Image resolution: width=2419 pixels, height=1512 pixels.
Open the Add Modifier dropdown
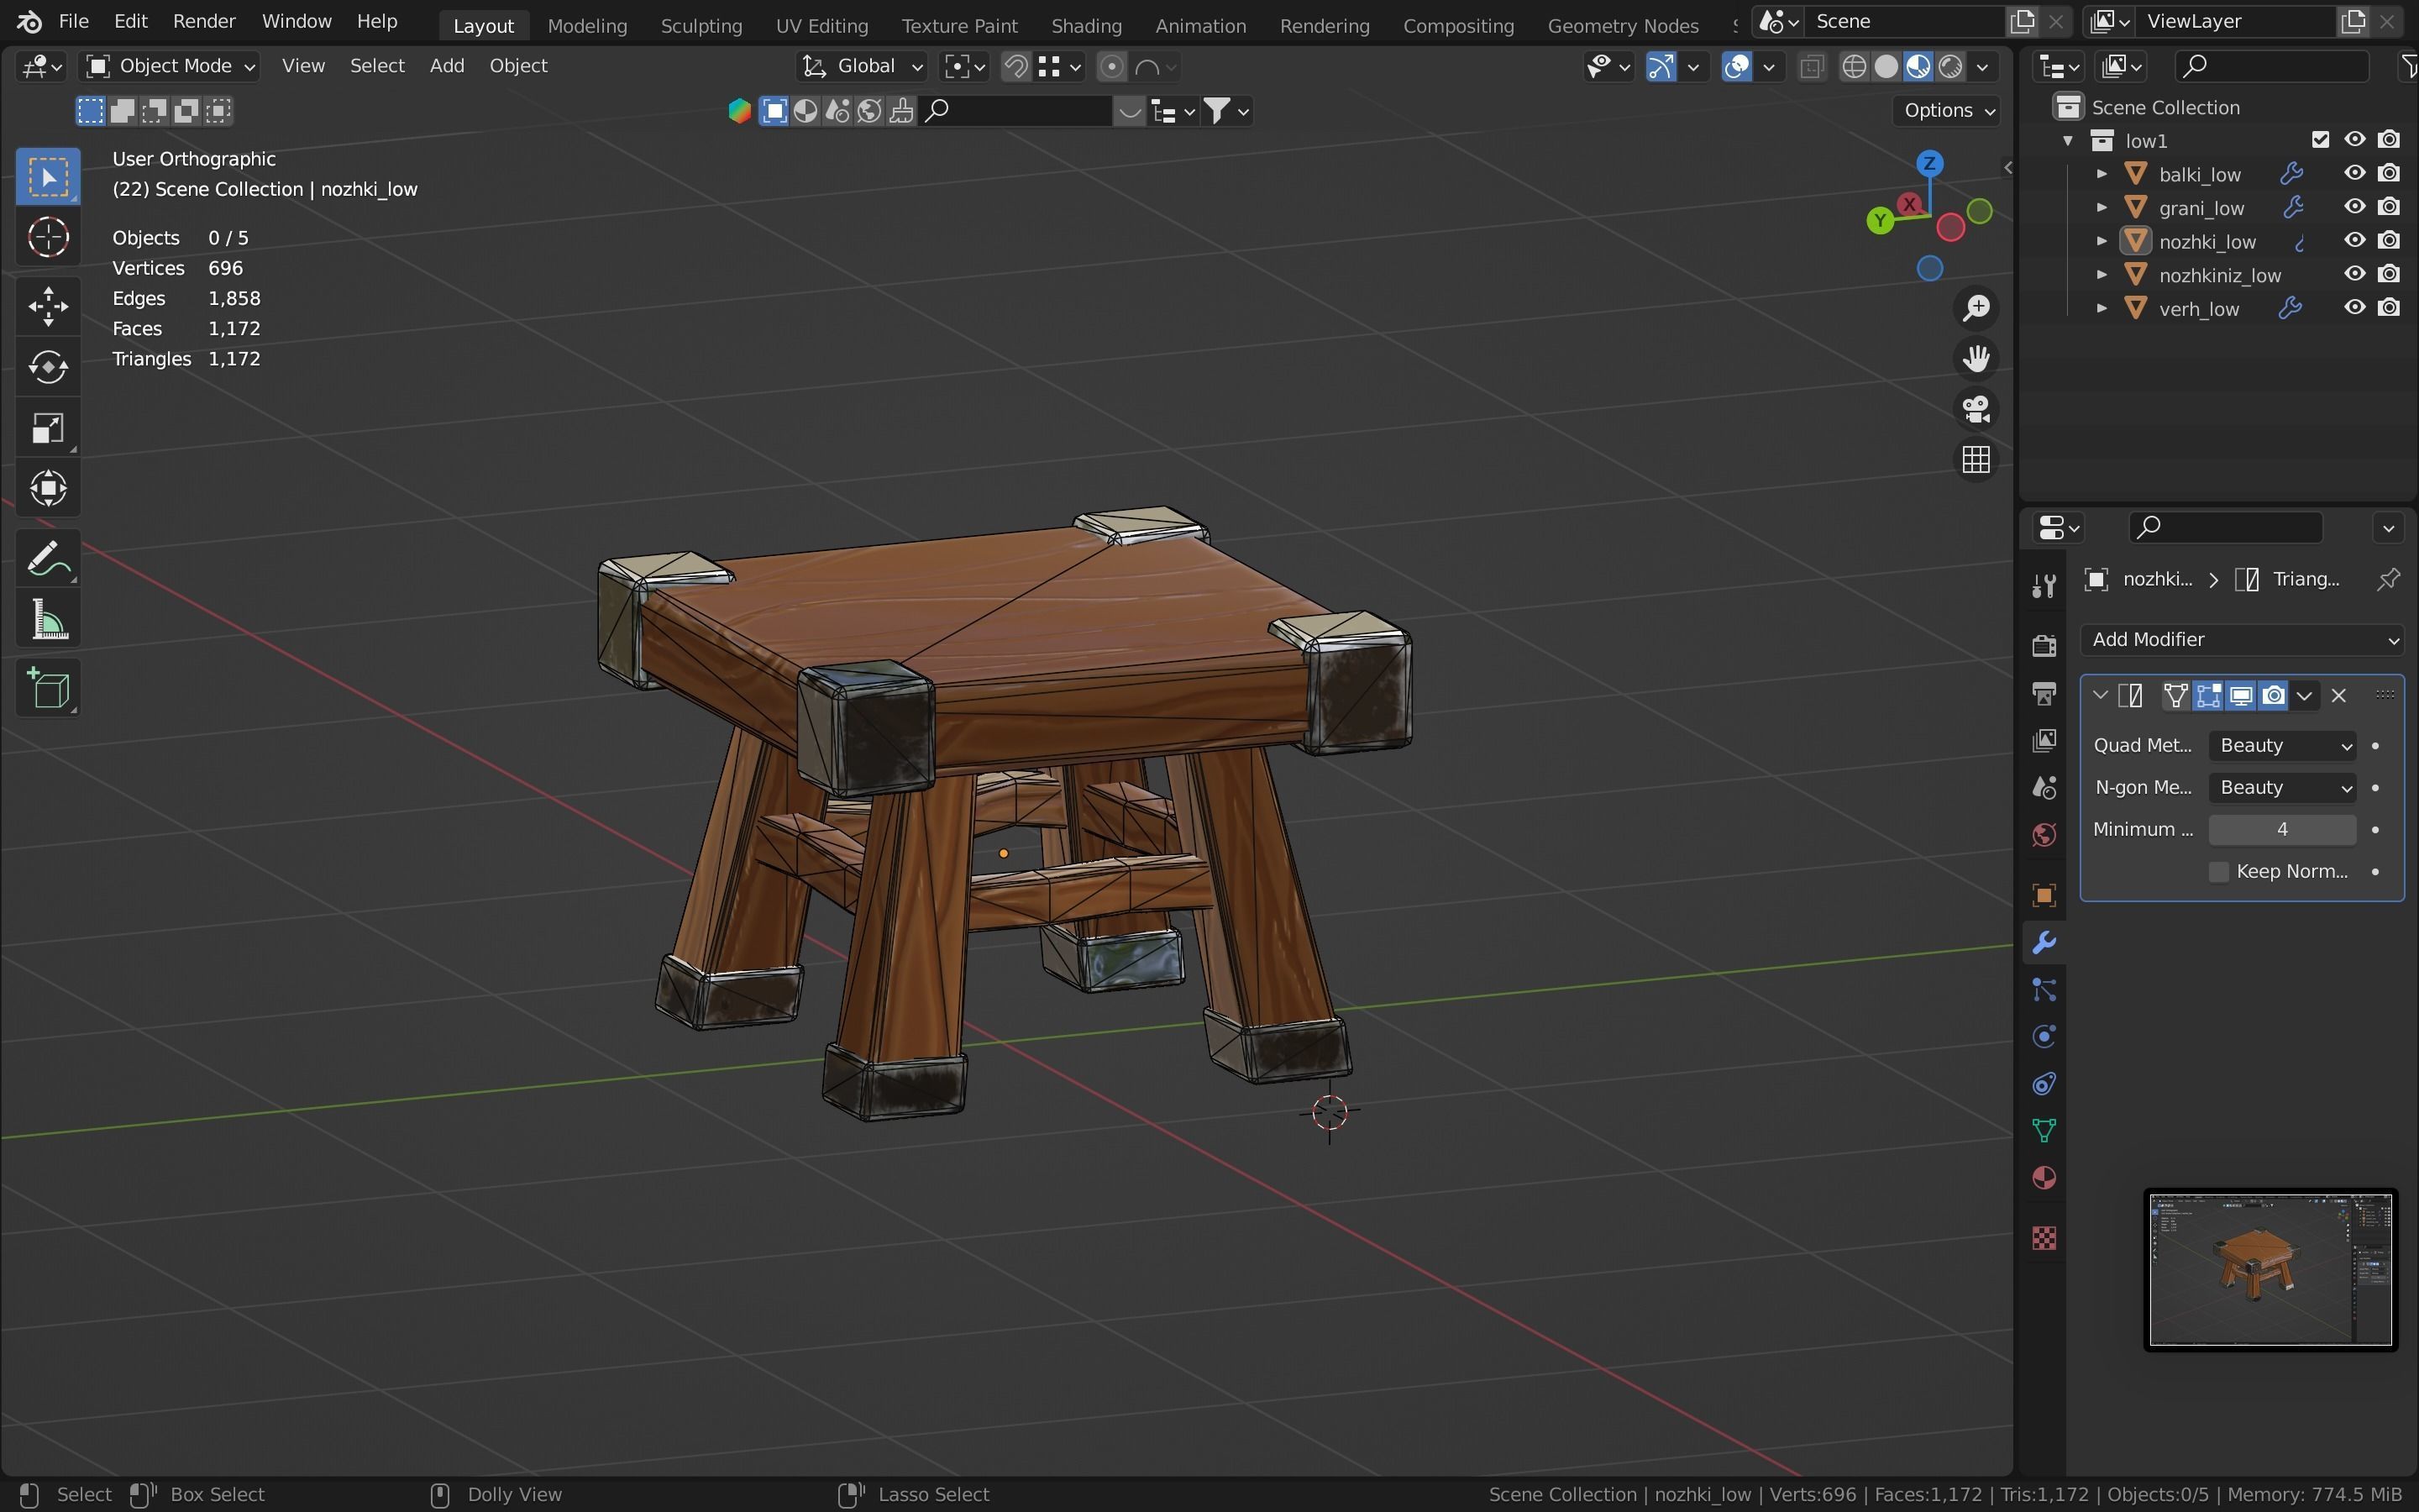coord(2242,640)
